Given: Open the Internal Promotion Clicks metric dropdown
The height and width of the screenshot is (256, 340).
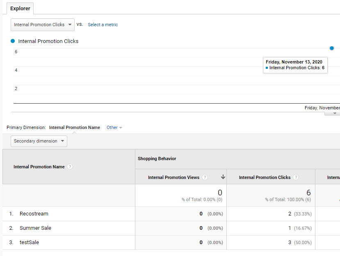Looking at the screenshot, I should point(43,25).
